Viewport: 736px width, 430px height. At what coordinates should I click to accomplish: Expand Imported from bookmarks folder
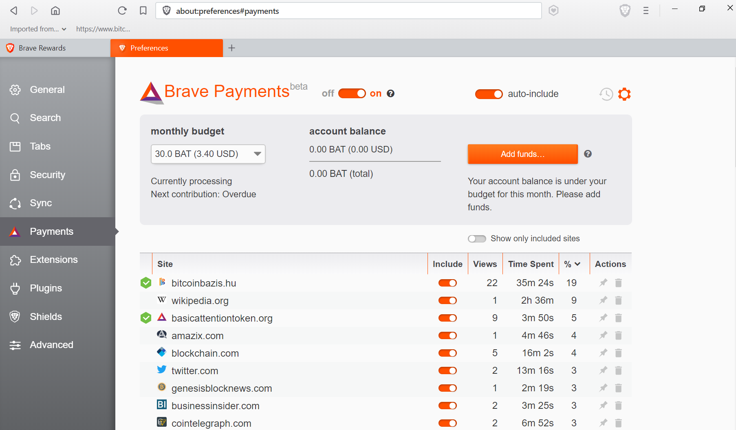point(38,29)
